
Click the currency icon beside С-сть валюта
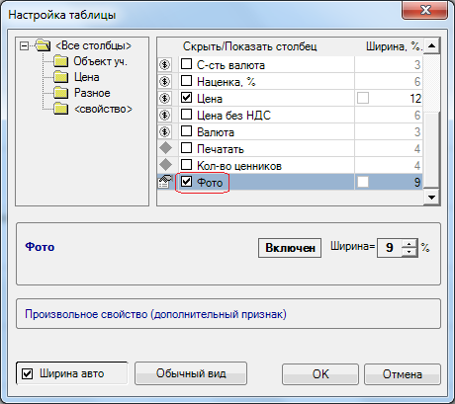[x=165, y=65]
